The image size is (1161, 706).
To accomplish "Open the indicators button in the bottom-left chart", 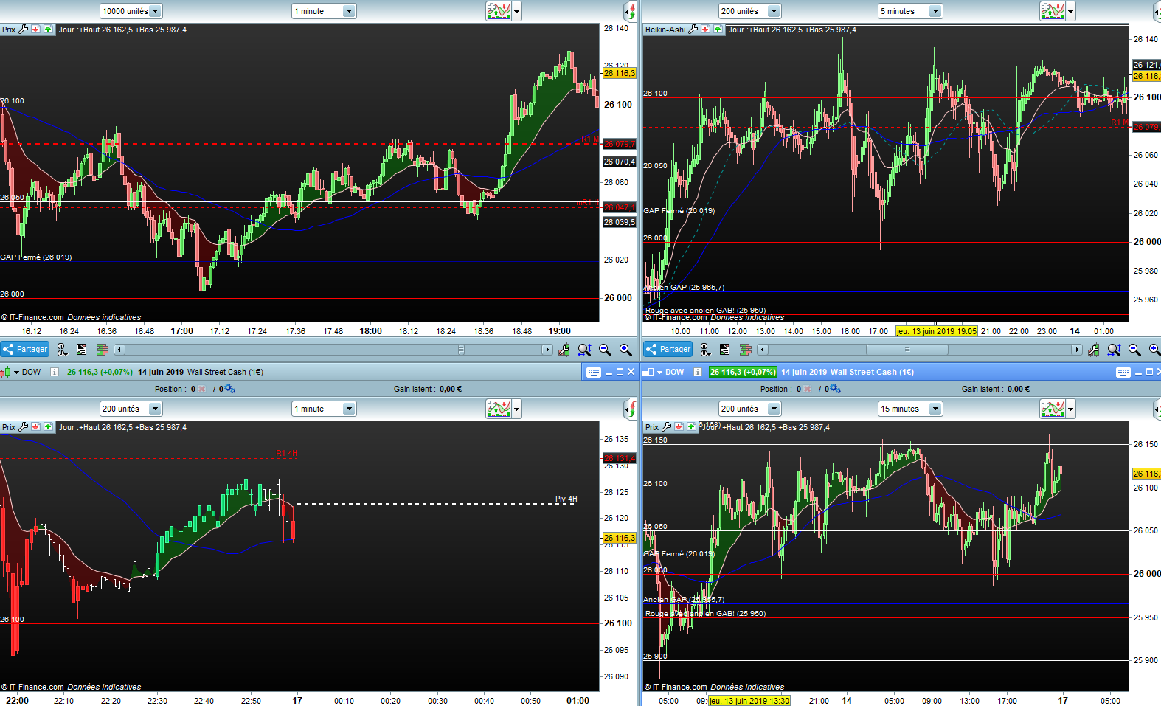I will click(499, 409).
